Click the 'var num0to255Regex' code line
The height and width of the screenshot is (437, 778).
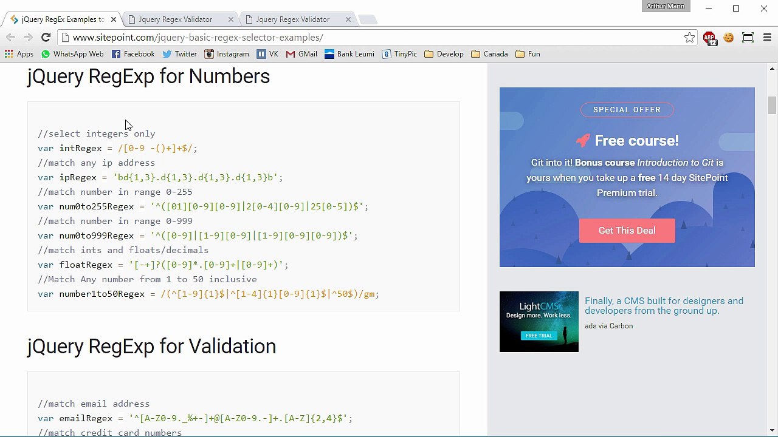point(203,206)
